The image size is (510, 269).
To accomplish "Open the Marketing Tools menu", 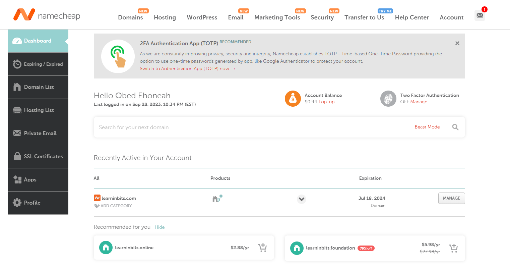I will (x=277, y=17).
